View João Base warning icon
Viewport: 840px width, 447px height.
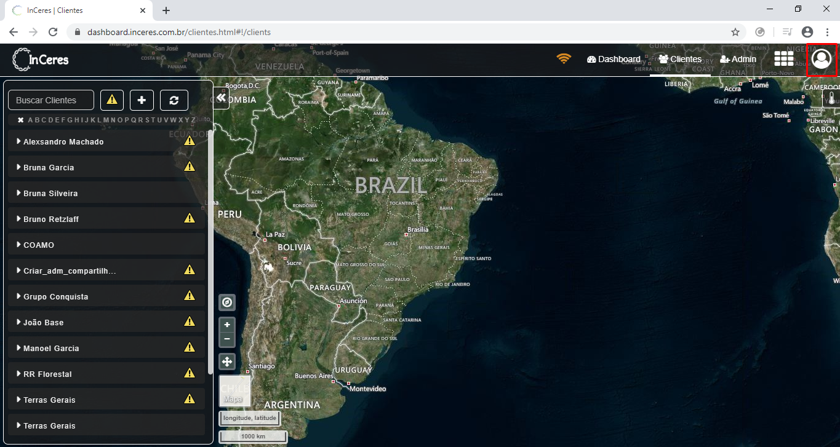190,322
